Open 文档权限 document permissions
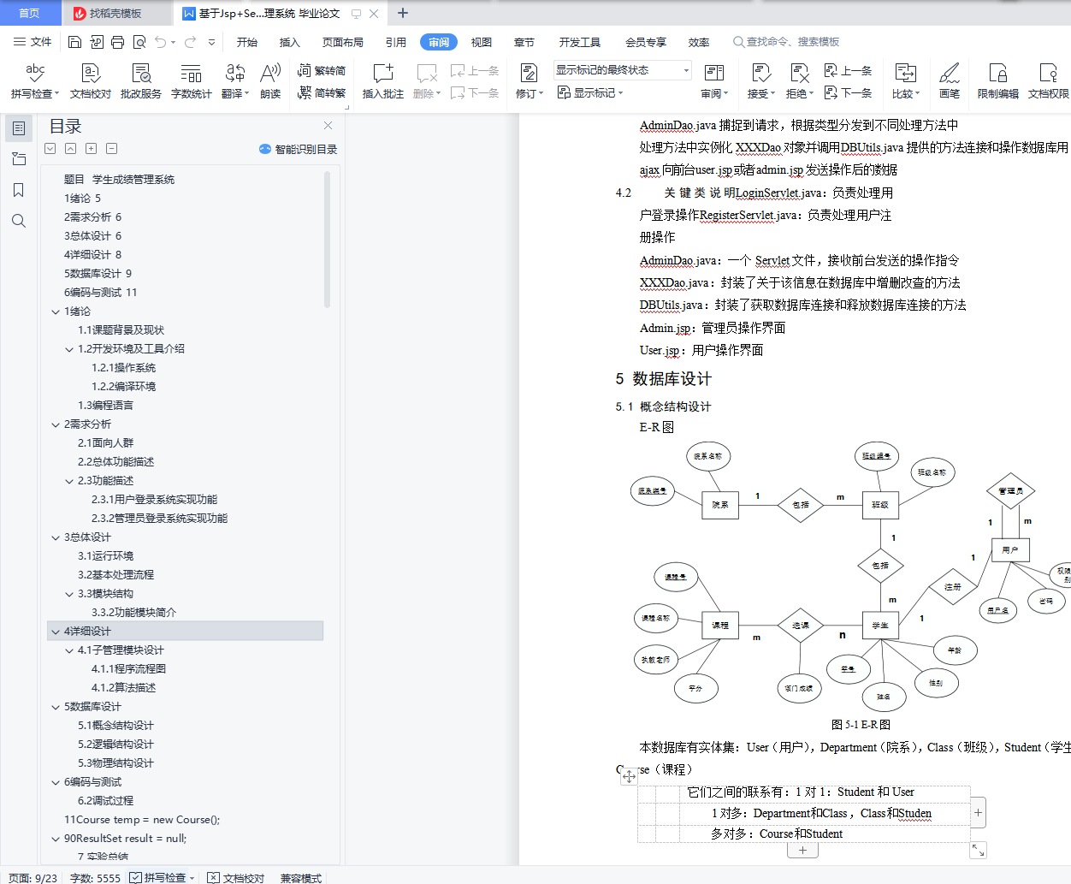 coord(1048,81)
